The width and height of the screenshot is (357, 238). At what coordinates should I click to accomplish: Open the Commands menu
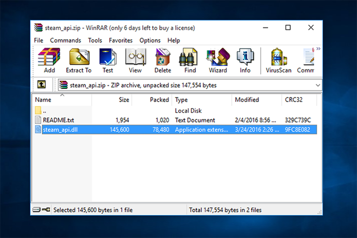[x=65, y=40]
